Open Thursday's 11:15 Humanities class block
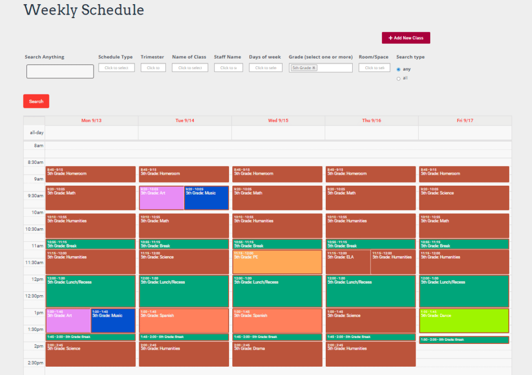Image resolution: width=532 pixels, height=375 pixels. pos(393,262)
